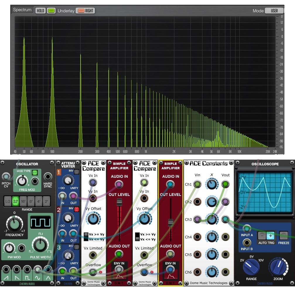Click OUT LEVEL fader on right Simple Amplifier
Screen dimensions: 295x287
click(x=170, y=223)
